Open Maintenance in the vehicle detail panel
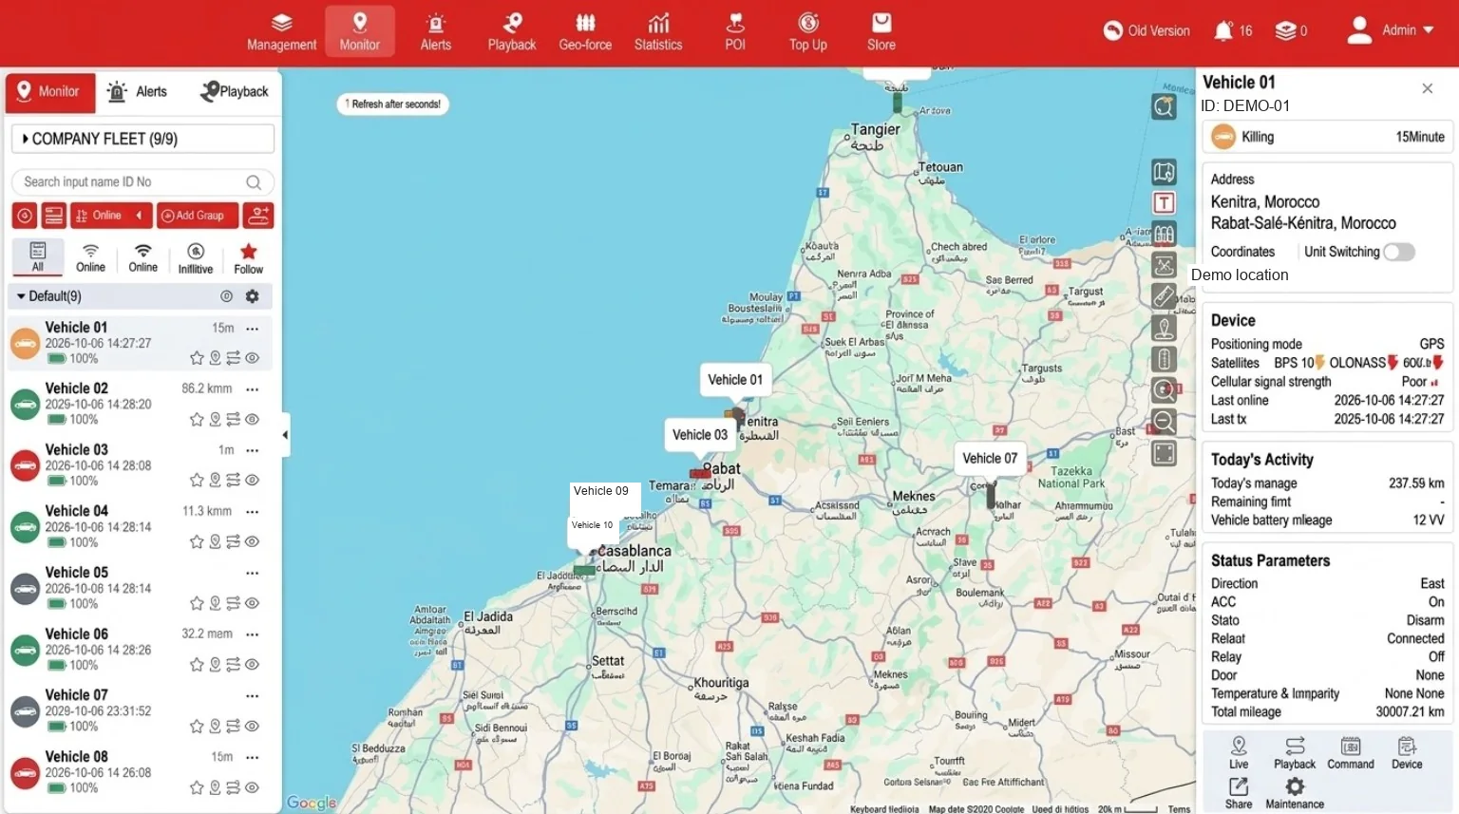Screen dimensions: 1459x814 [x=1295, y=793]
